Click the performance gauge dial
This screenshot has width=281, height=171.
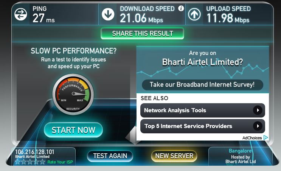tap(73, 94)
